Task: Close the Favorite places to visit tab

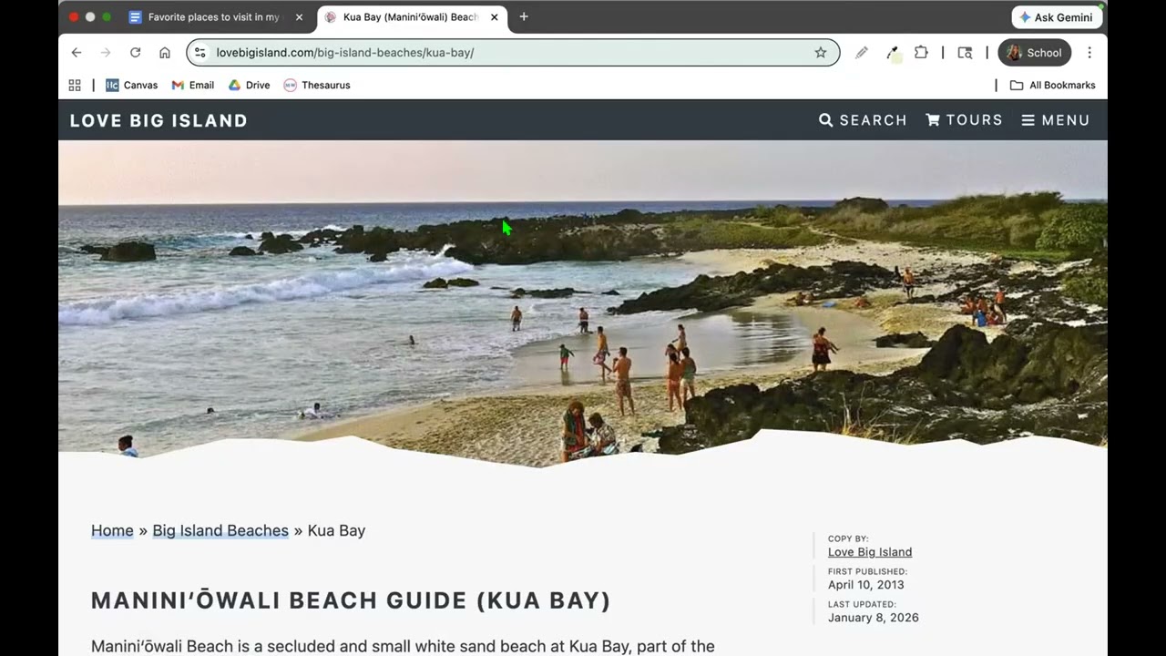Action: [x=299, y=17]
